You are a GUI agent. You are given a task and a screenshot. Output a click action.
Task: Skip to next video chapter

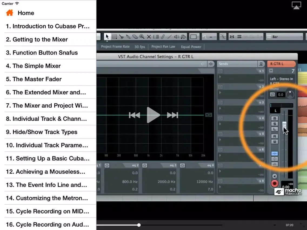click(x=172, y=115)
